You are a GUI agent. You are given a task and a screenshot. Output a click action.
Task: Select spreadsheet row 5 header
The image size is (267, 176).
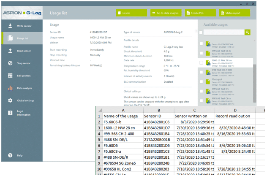(x=99, y=140)
